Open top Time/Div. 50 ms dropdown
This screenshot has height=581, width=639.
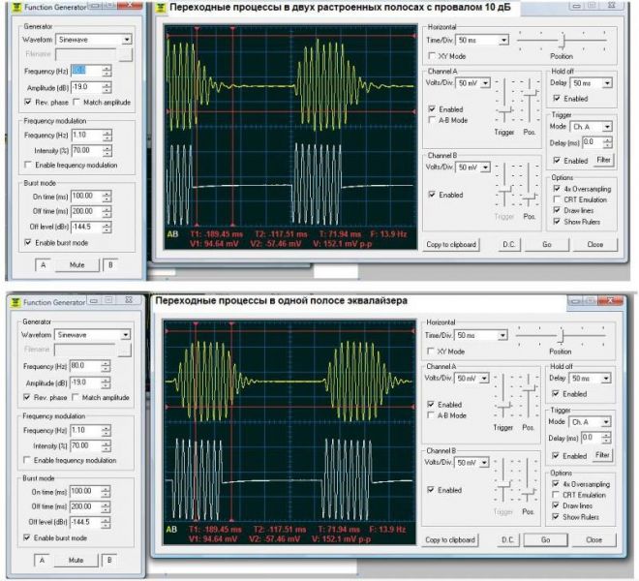(504, 40)
